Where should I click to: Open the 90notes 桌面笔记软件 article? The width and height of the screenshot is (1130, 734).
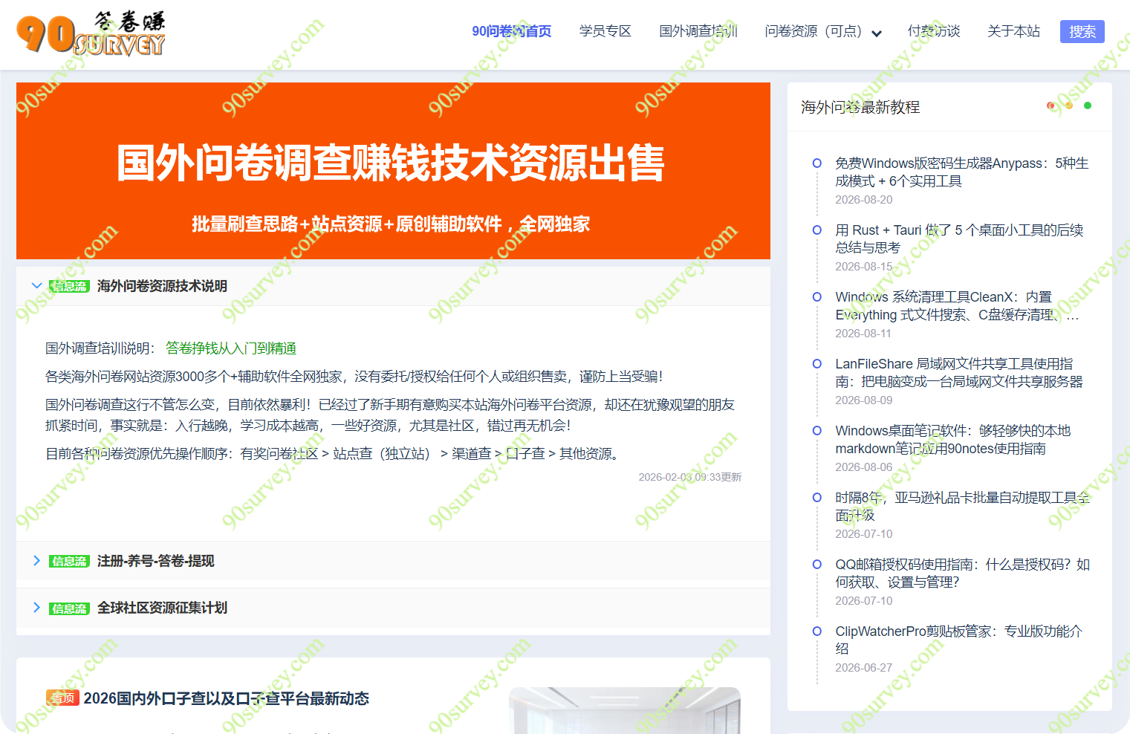pos(953,440)
